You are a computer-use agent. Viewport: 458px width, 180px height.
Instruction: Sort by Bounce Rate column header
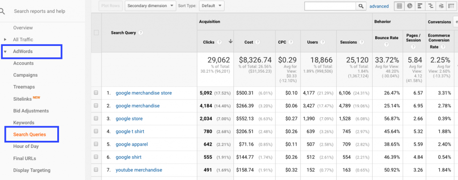[386, 38]
